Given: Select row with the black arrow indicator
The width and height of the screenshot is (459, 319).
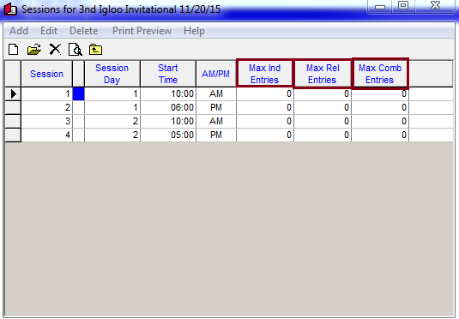Looking at the screenshot, I should [13, 94].
